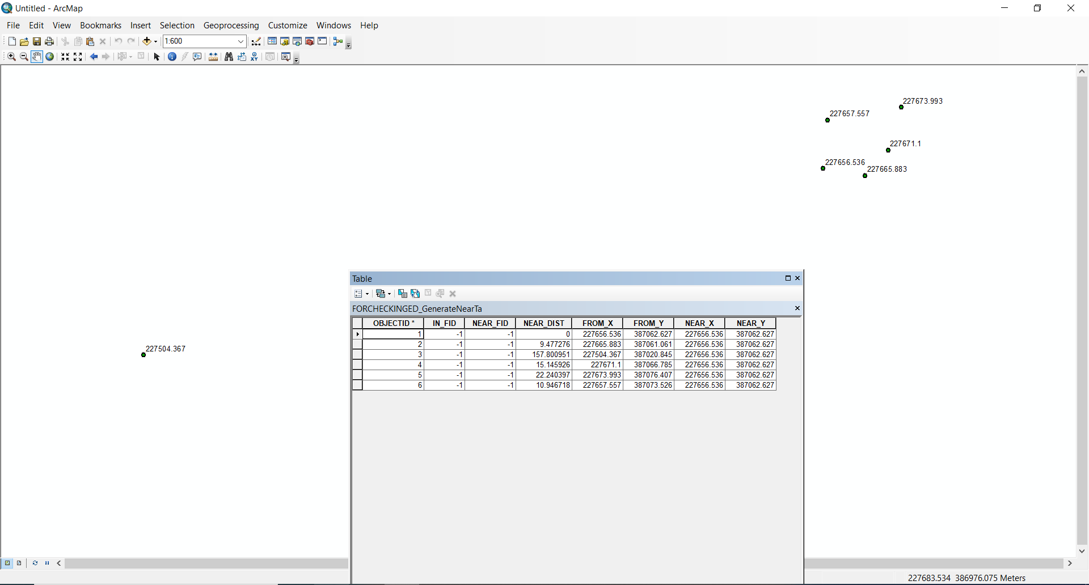
Task: Open the Find binoculars tool
Action: click(x=229, y=57)
